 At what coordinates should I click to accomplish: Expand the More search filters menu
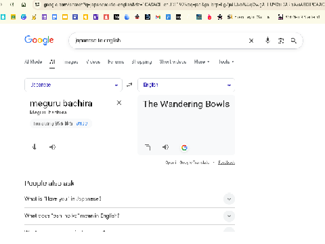(202, 62)
